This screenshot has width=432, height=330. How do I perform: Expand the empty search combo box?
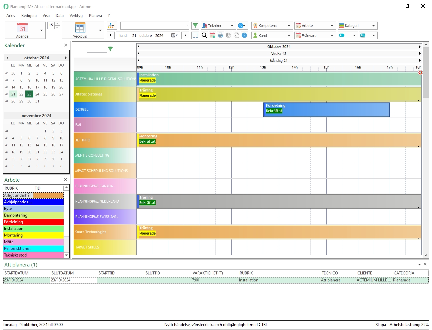point(187,26)
